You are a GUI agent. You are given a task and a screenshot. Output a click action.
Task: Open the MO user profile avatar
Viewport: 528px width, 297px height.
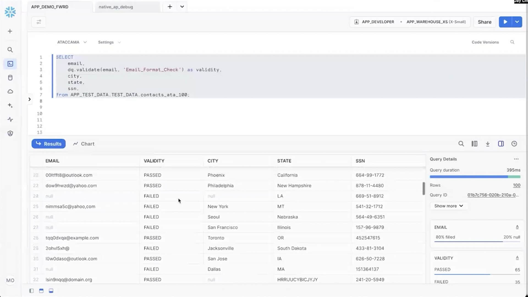click(10, 280)
